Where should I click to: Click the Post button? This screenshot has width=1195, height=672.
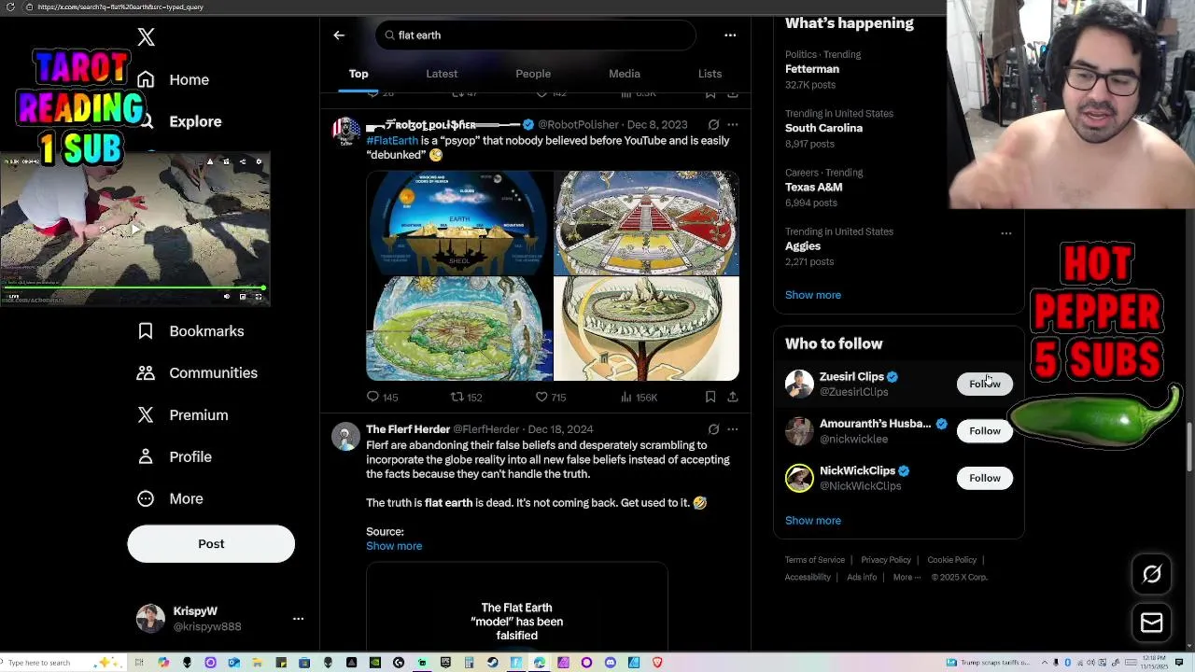pyautogui.click(x=211, y=544)
